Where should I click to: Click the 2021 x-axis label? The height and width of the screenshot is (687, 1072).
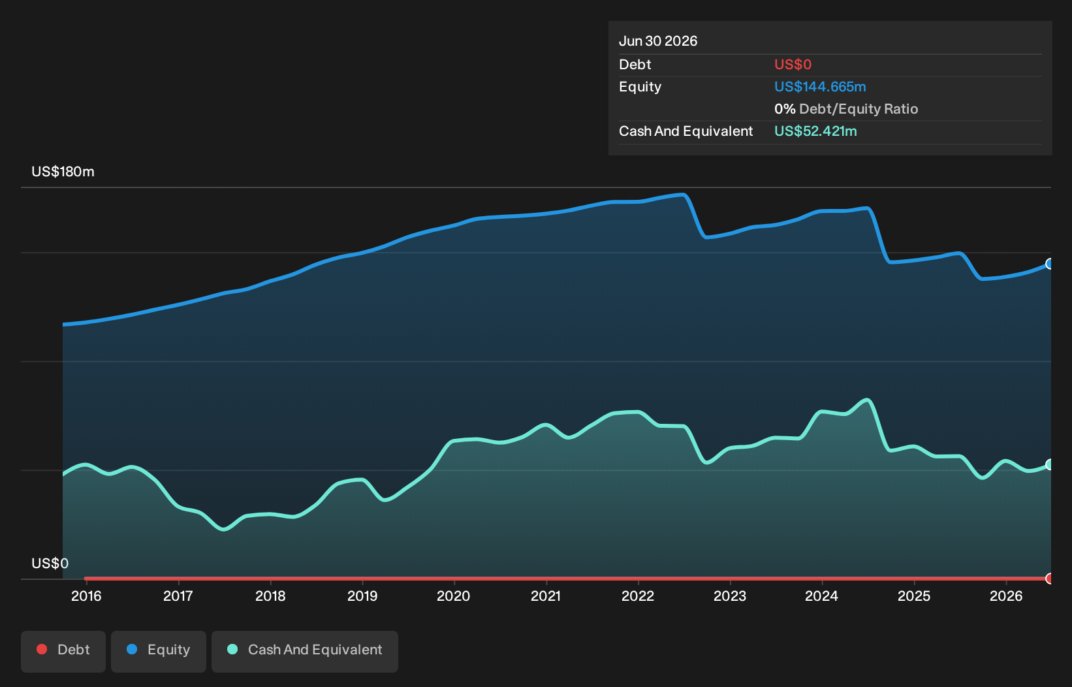point(546,596)
